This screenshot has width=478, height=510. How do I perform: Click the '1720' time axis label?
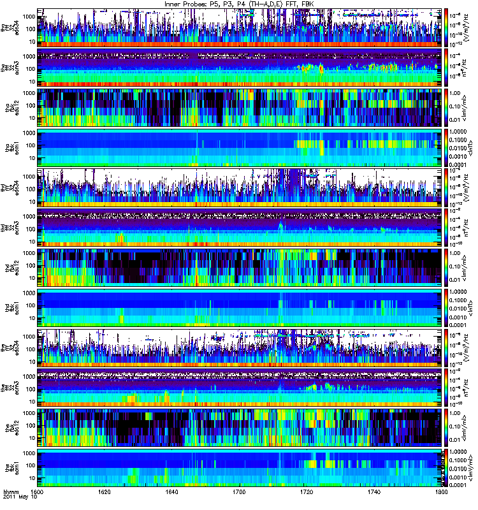click(307, 492)
